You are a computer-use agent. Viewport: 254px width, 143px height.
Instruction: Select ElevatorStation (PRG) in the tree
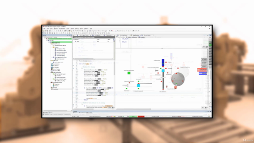(x=61, y=50)
